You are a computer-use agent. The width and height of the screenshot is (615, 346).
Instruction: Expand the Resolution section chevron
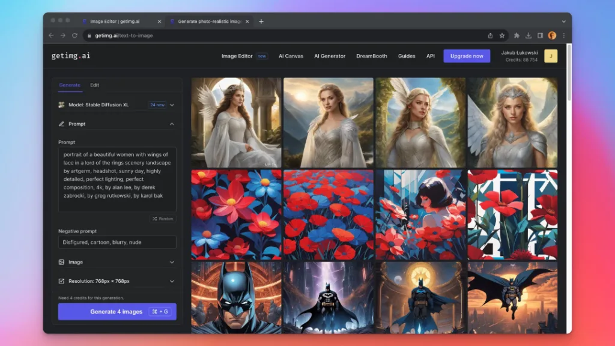tap(172, 281)
